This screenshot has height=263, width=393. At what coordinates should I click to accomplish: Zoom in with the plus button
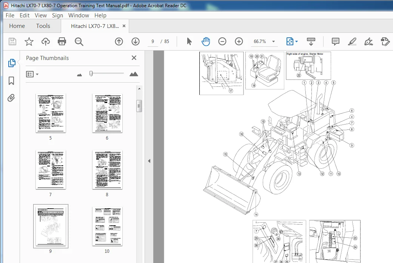[x=239, y=42]
